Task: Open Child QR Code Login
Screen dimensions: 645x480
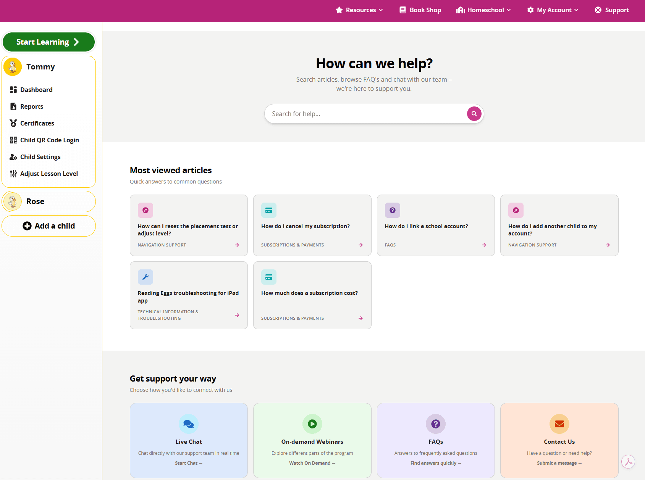Action: tap(44, 140)
